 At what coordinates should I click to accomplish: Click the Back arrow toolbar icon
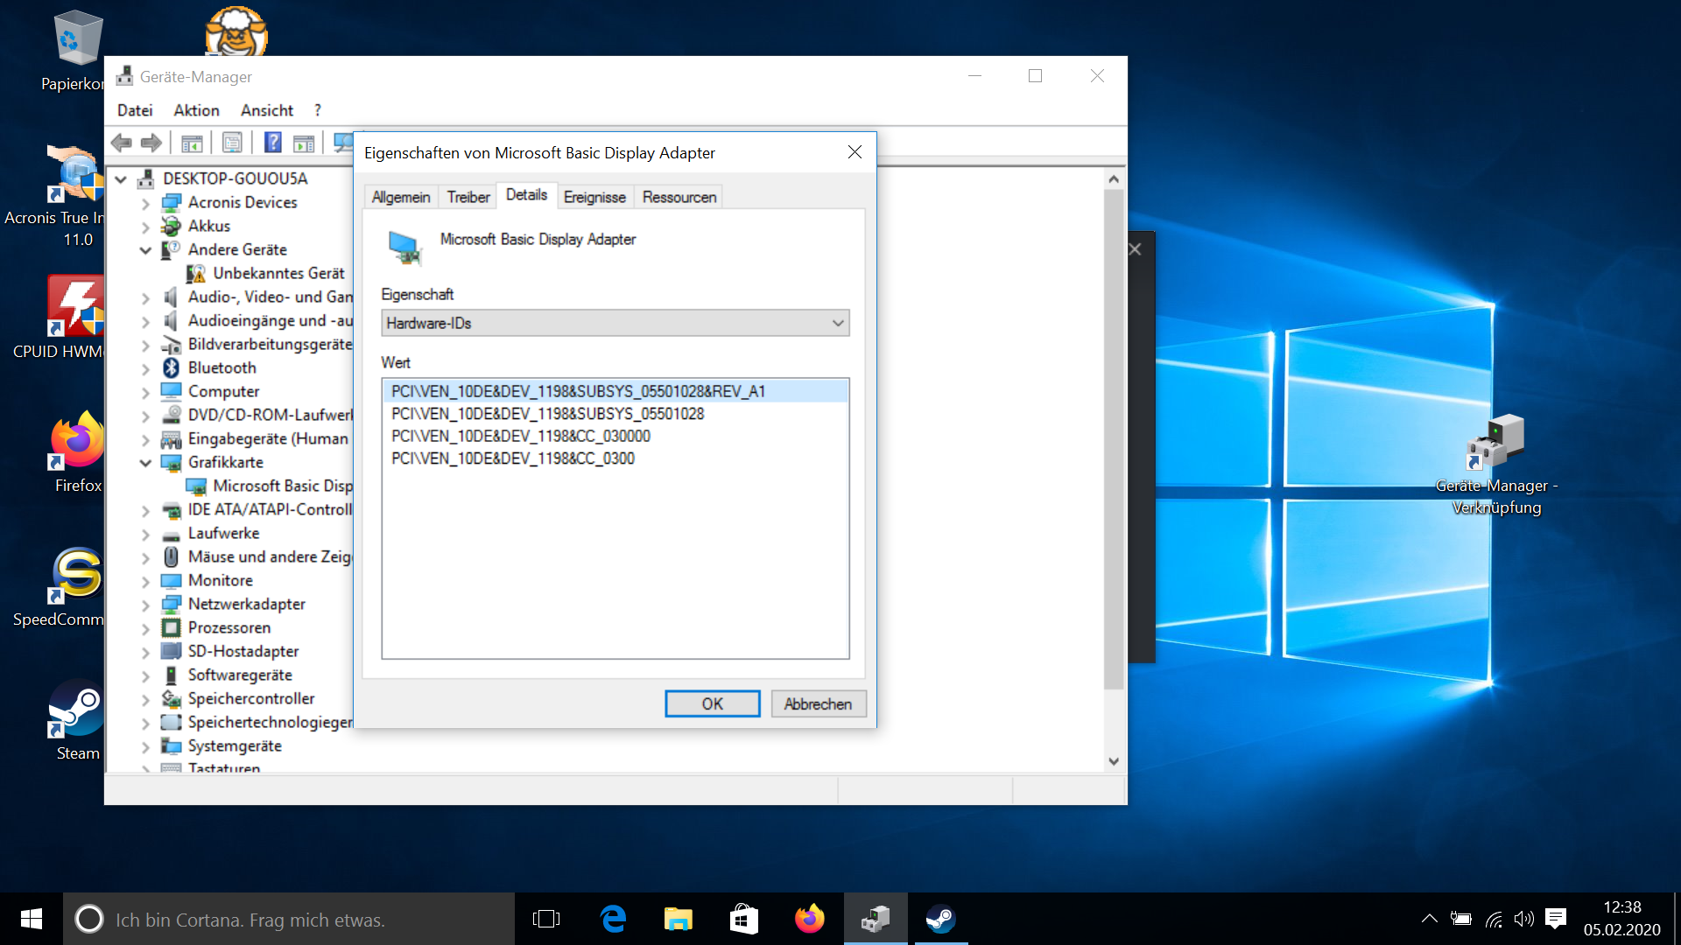tap(122, 143)
